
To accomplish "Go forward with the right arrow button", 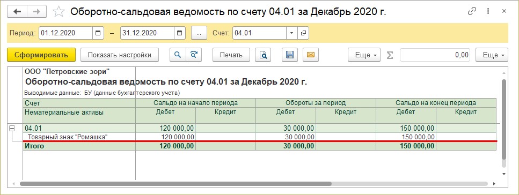I will coord(36,12).
